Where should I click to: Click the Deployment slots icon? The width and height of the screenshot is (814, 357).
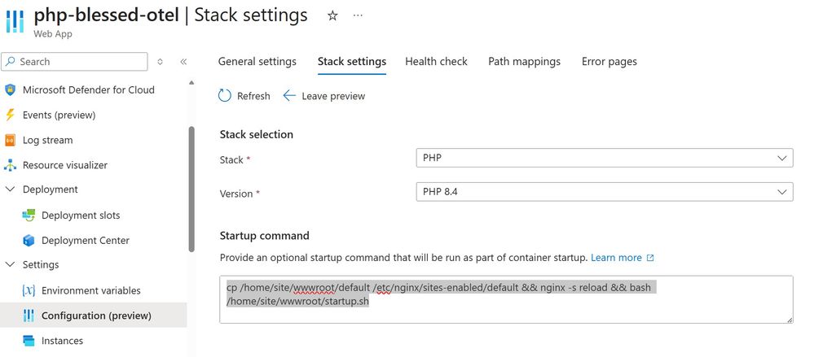29,216
